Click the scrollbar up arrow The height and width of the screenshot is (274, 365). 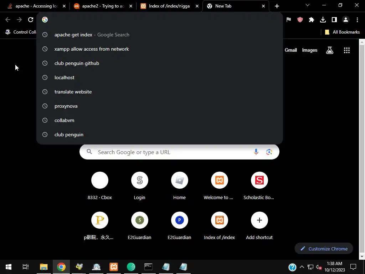coord(362,42)
